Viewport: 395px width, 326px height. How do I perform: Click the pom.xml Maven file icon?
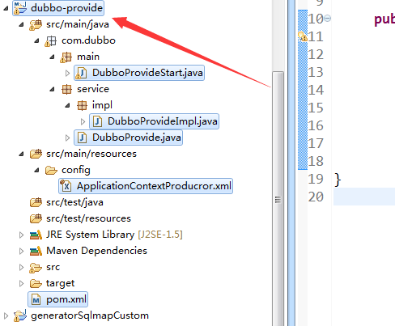36,299
